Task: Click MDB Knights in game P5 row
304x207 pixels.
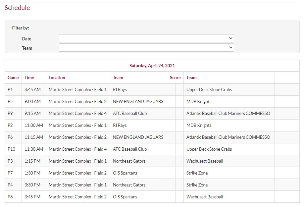Action: coord(199,101)
